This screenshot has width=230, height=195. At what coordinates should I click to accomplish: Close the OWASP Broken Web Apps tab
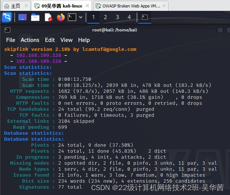pos(164,6)
